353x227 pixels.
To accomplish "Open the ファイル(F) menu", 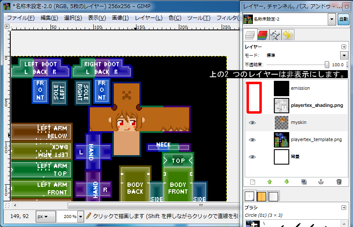I will (21, 18).
